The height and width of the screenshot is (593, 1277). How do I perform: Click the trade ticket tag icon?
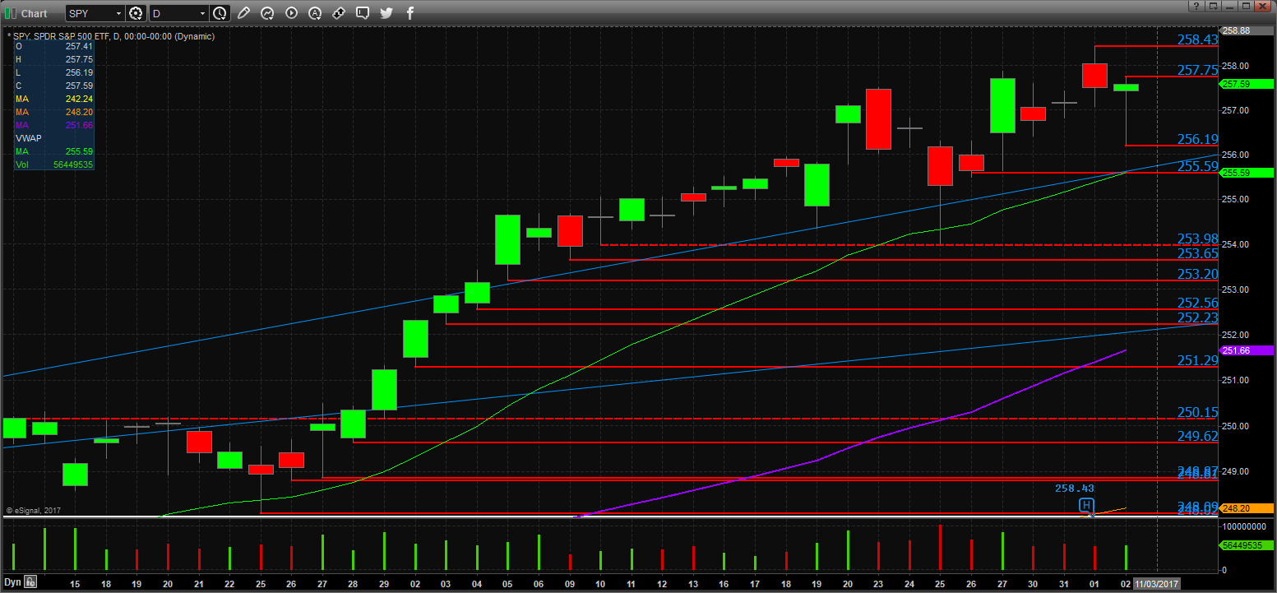(338, 13)
